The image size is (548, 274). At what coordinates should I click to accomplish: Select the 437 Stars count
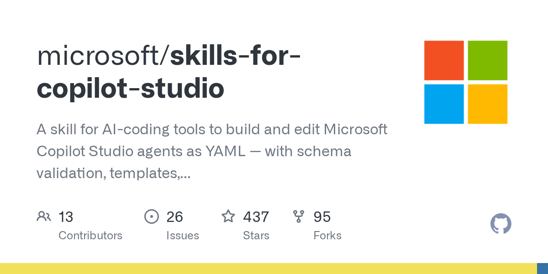[x=256, y=216]
